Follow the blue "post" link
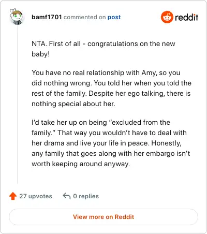Viewport: 207px width, 234px height. 114,17
